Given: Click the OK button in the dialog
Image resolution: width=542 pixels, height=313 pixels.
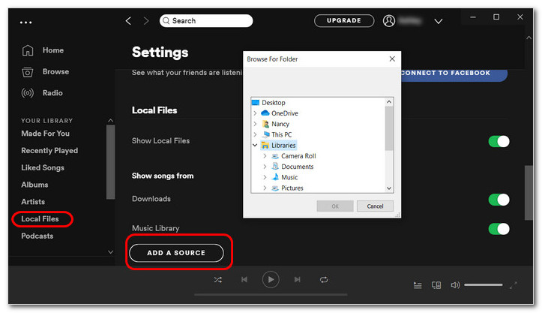Looking at the screenshot, I should [x=335, y=206].
